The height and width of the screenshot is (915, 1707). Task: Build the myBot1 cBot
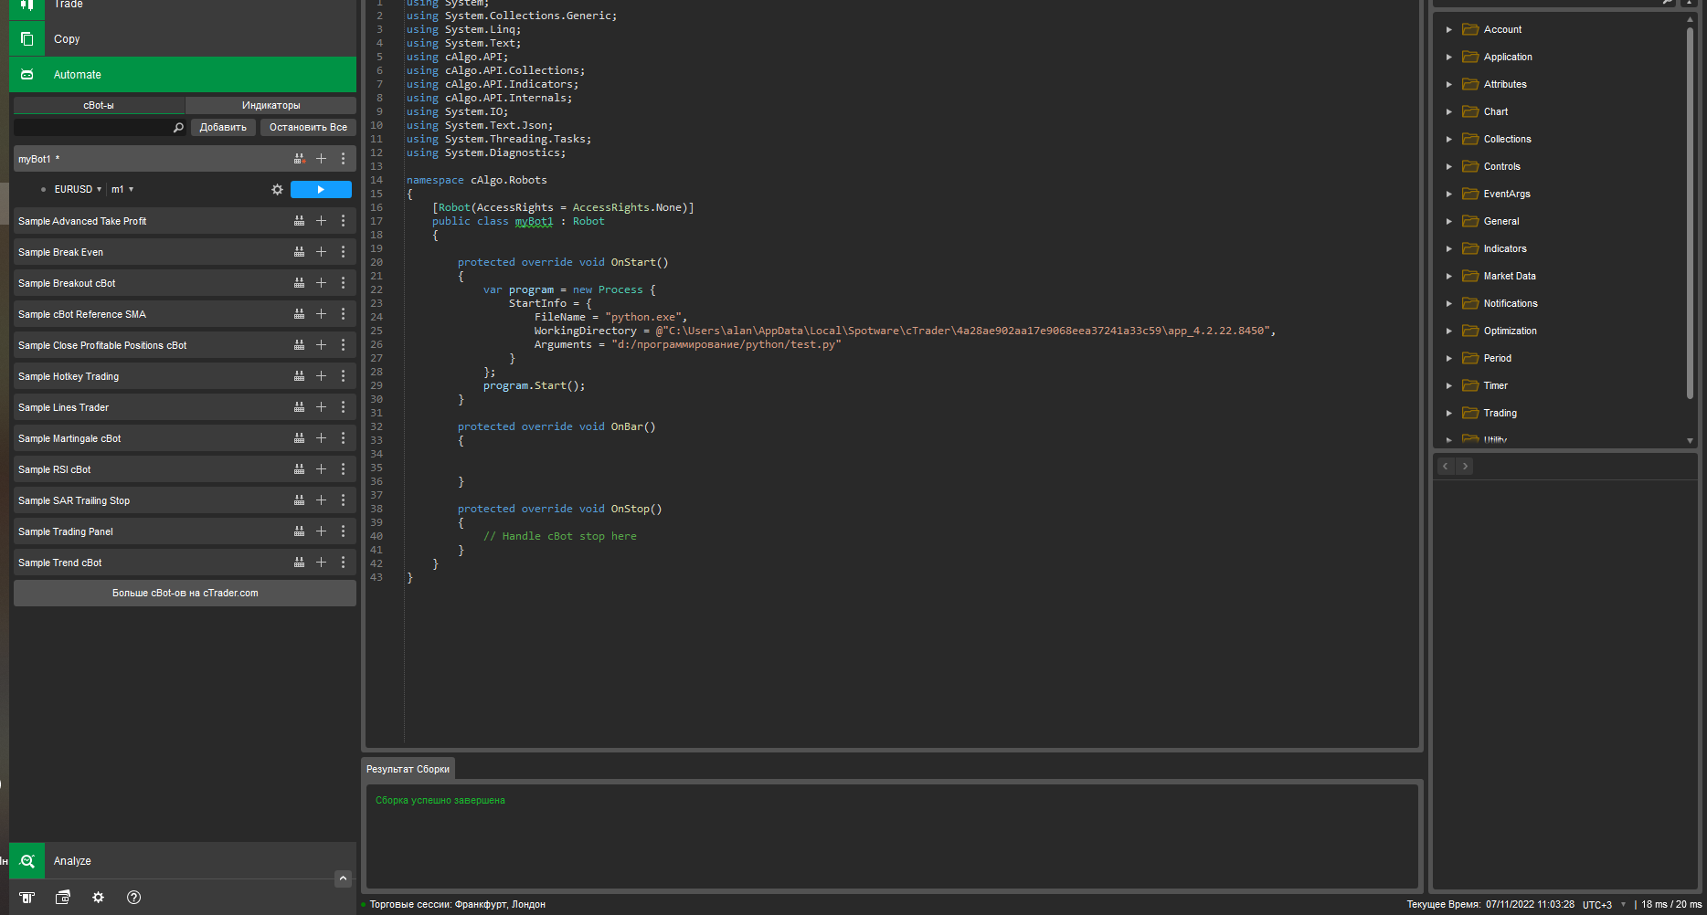(x=299, y=159)
